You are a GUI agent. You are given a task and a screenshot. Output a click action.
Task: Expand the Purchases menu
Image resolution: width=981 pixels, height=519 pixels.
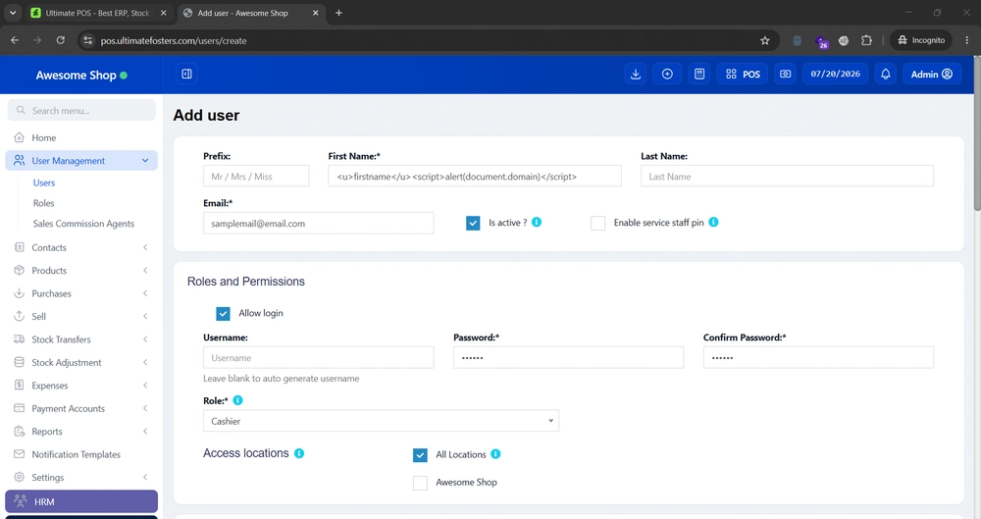coord(81,293)
